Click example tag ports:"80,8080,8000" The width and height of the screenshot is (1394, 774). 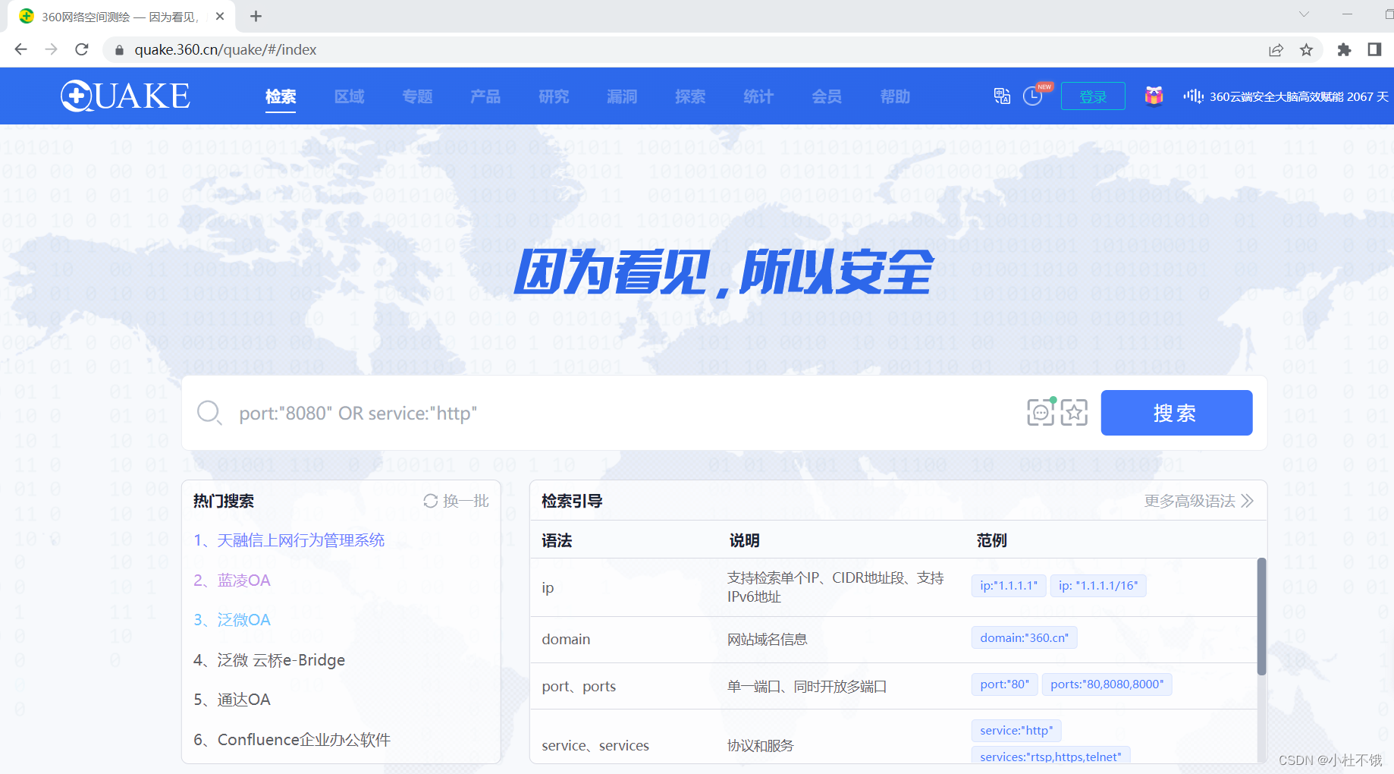tap(1107, 684)
